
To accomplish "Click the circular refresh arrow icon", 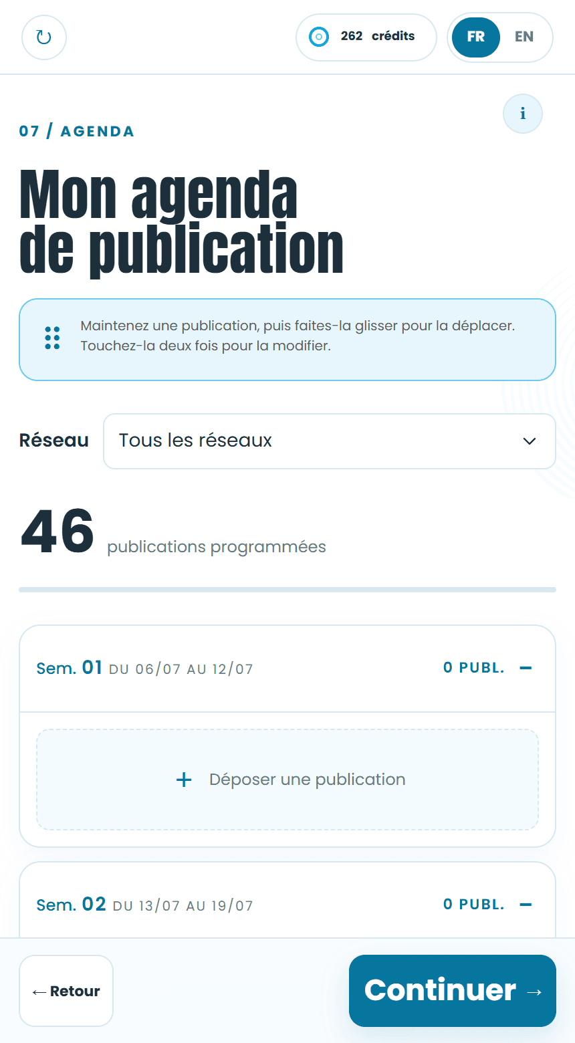I will (x=44, y=37).
